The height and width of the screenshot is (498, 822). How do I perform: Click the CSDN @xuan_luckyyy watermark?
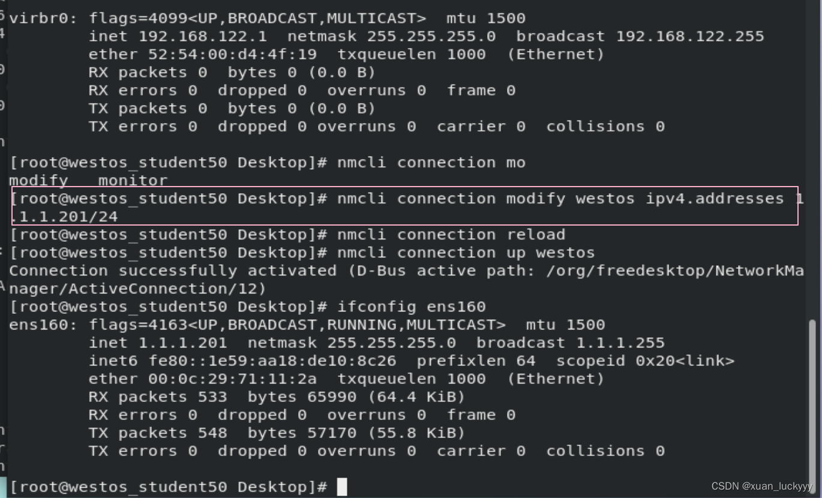pos(761,486)
